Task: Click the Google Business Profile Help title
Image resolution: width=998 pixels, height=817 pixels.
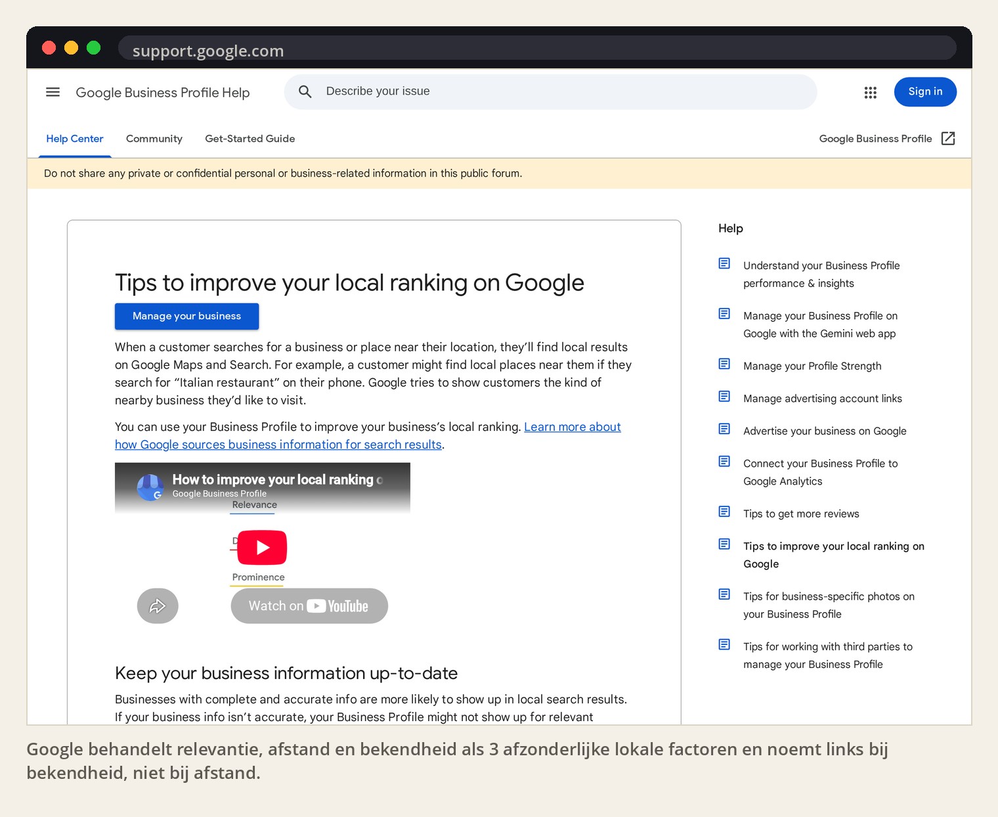Action: point(163,93)
